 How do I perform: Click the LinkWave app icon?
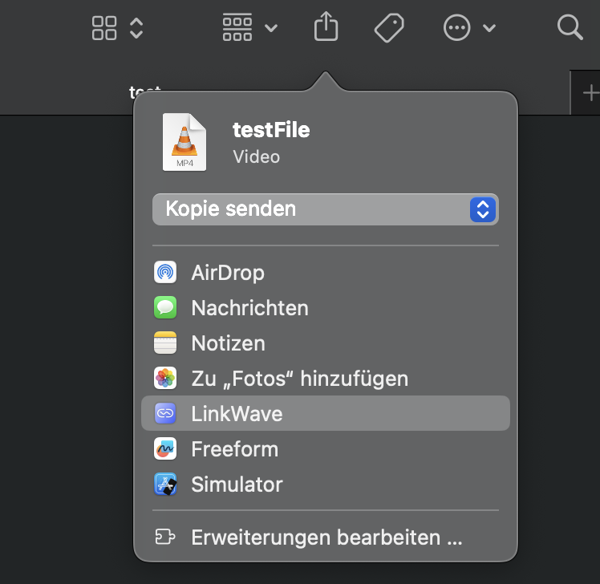(x=165, y=414)
